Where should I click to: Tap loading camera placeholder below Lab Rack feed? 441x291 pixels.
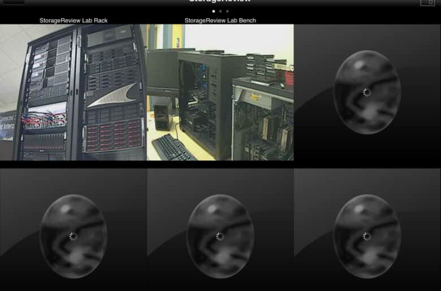[x=73, y=230]
